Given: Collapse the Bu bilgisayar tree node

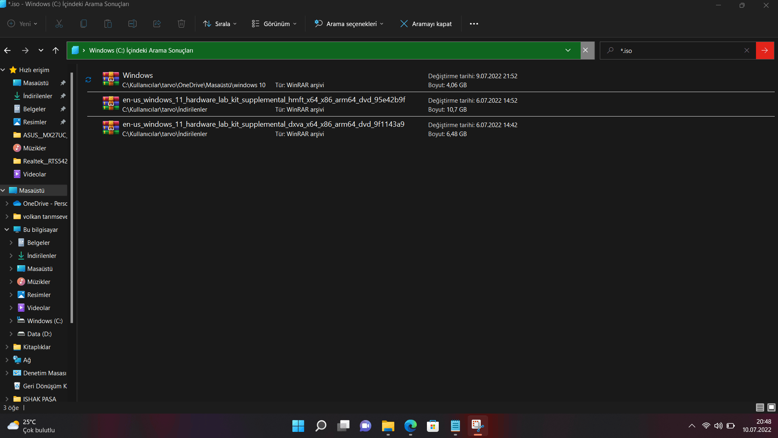Looking at the screenshot, I should coord(7,230).
